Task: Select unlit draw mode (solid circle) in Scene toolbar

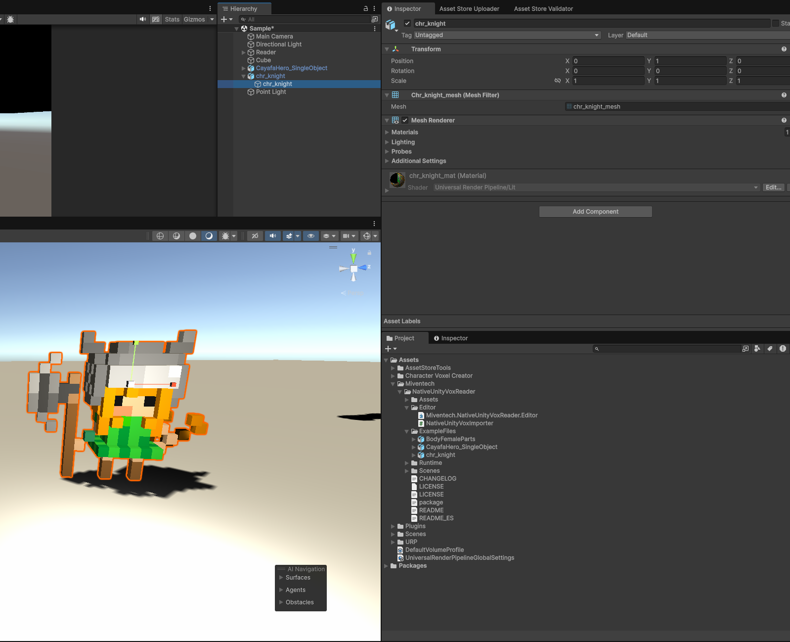Action: pos(193,236)
